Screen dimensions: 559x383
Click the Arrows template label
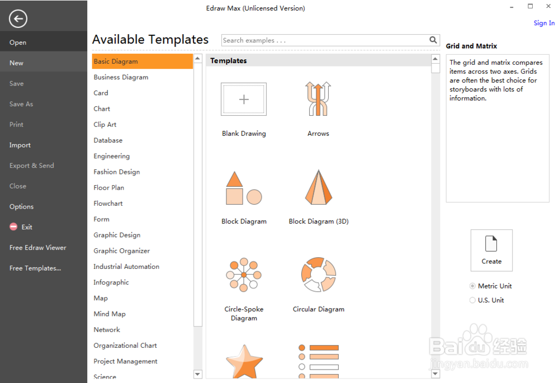318,134
